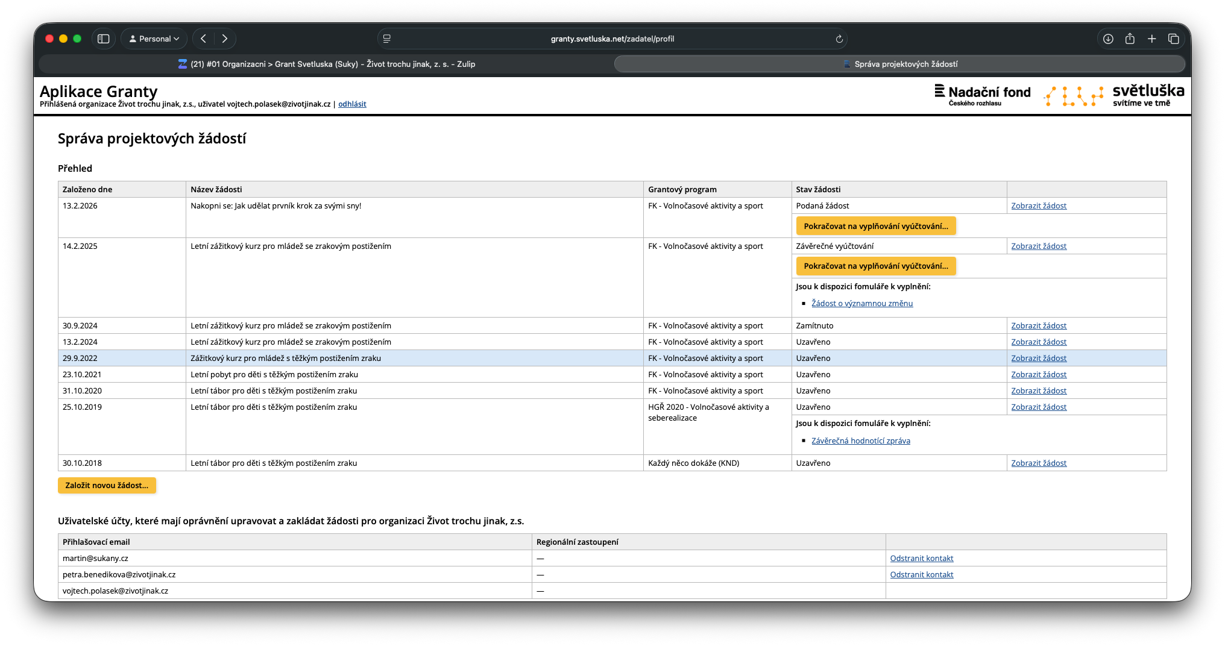1225x646 pixels.
Task: Continue to vyúčtování for the 13.2.2026 application
Action: coord(875,226)
